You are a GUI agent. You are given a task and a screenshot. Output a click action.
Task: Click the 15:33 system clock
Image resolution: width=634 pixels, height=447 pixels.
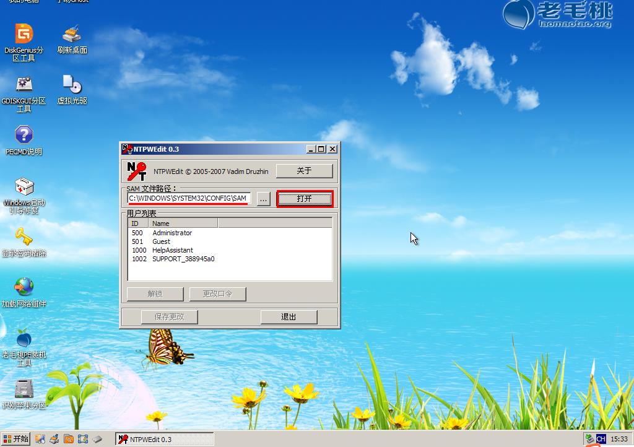click(619, 439)
